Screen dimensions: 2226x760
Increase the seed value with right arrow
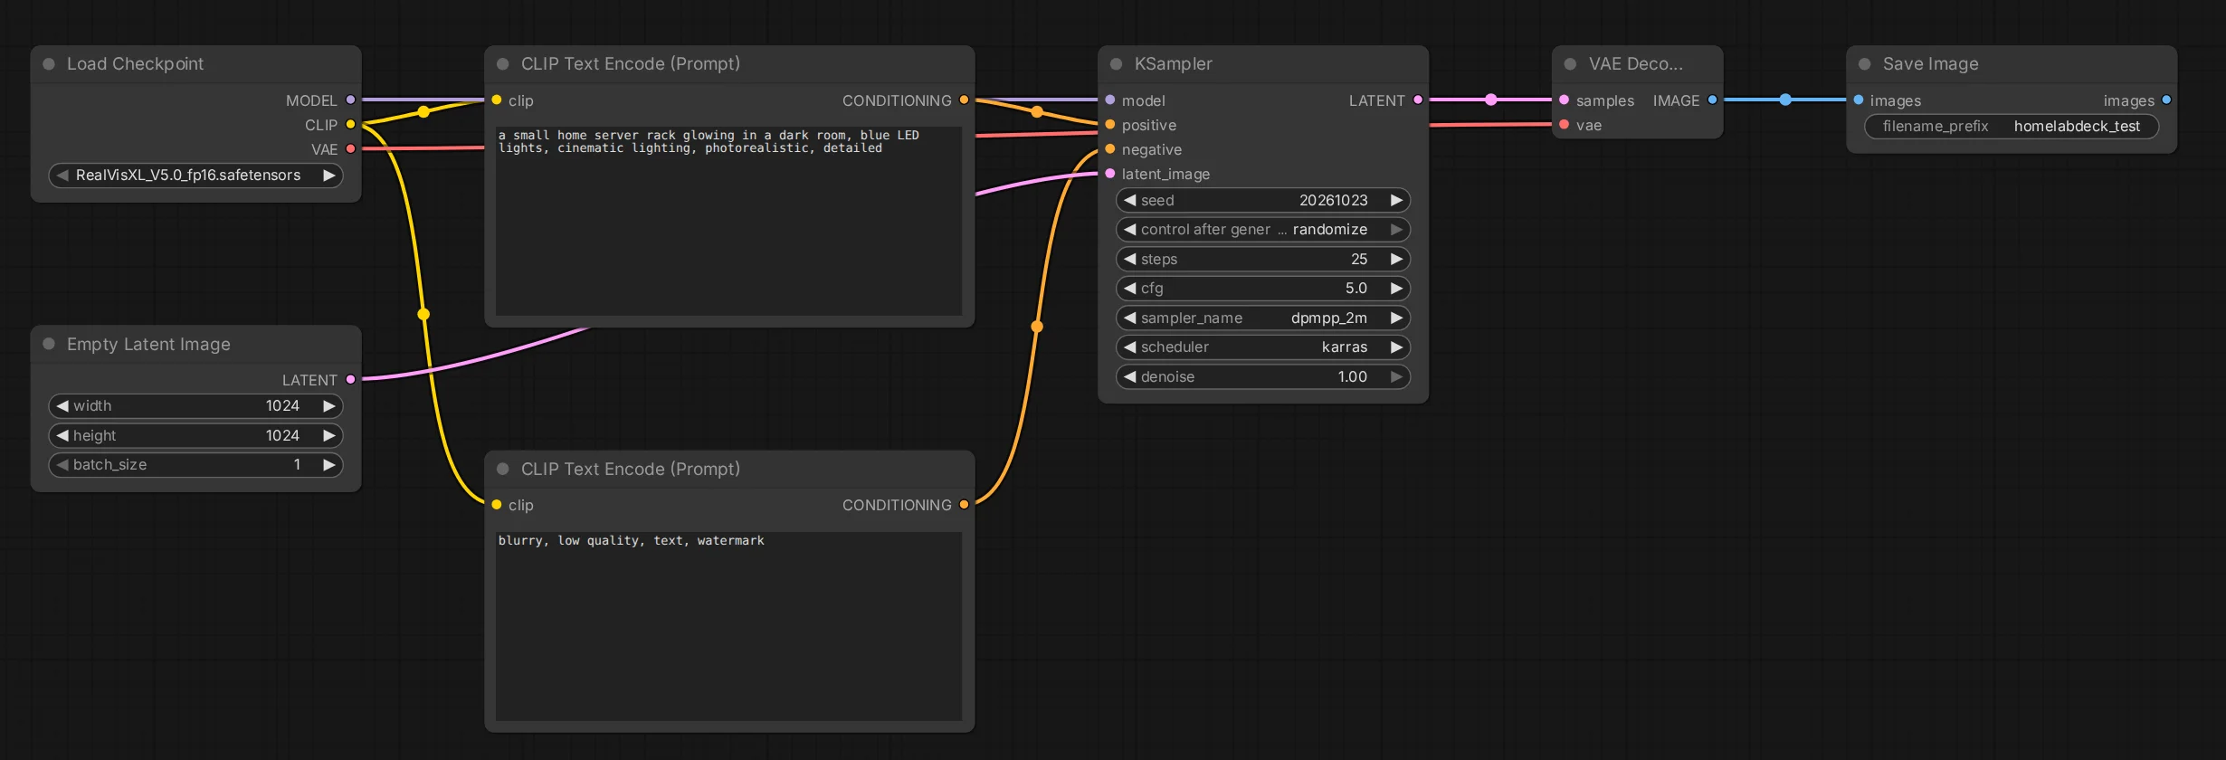pyautogui.click(x=1396, y=200)
